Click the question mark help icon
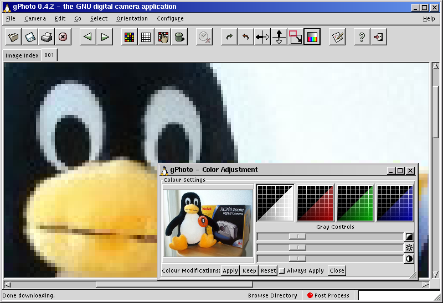The height and width of the screenshot is (303, 443). (x=362, y=36)
